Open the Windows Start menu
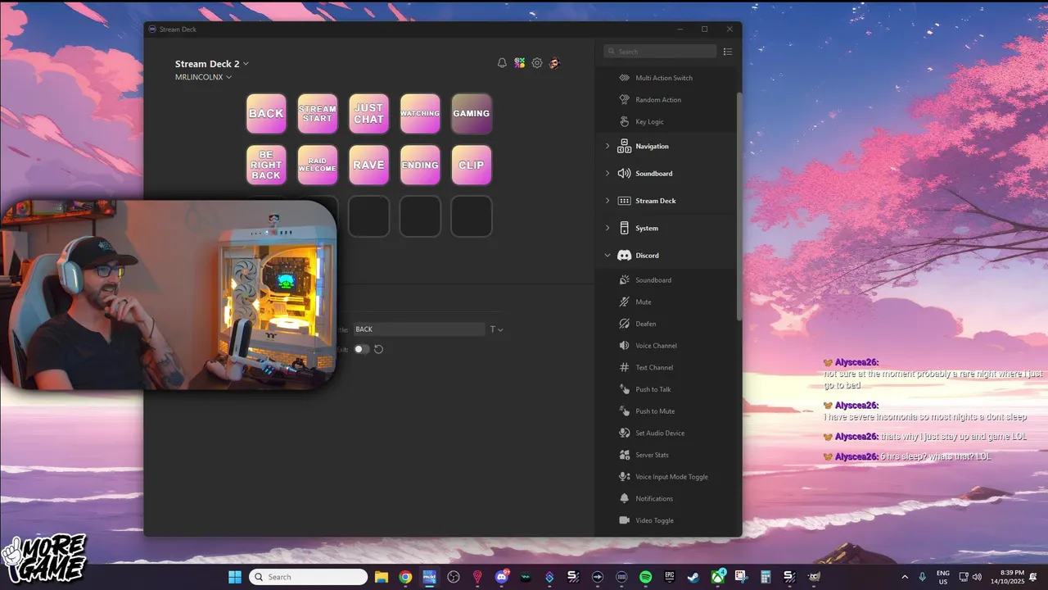 click(234, 577)
